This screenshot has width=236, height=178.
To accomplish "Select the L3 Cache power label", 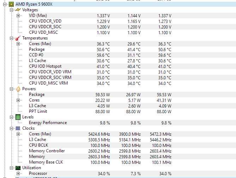I will click(37, 106).
